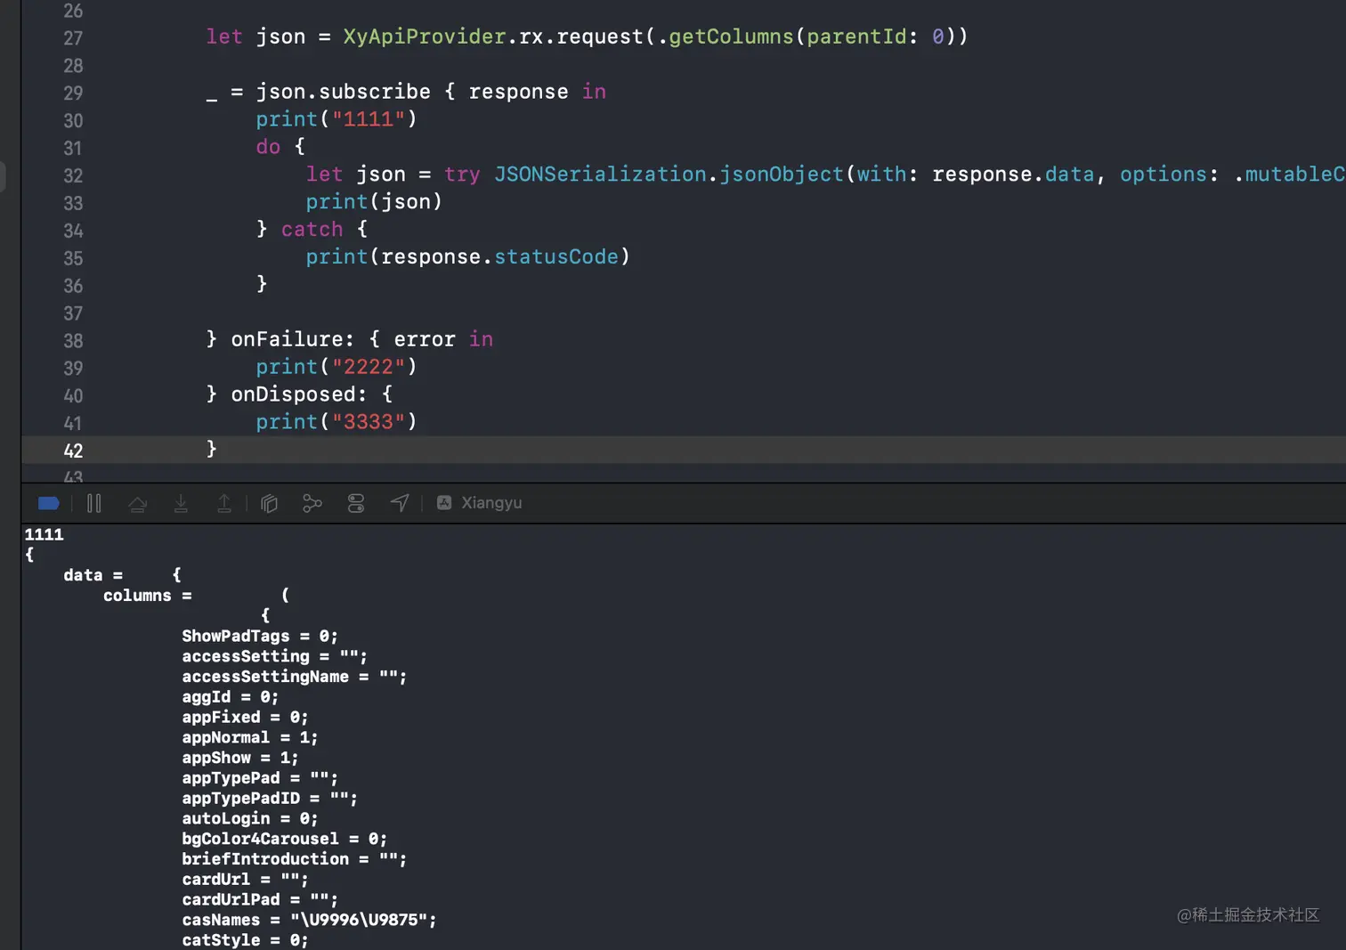Click the parentId argument label

[x=856, y=37]
